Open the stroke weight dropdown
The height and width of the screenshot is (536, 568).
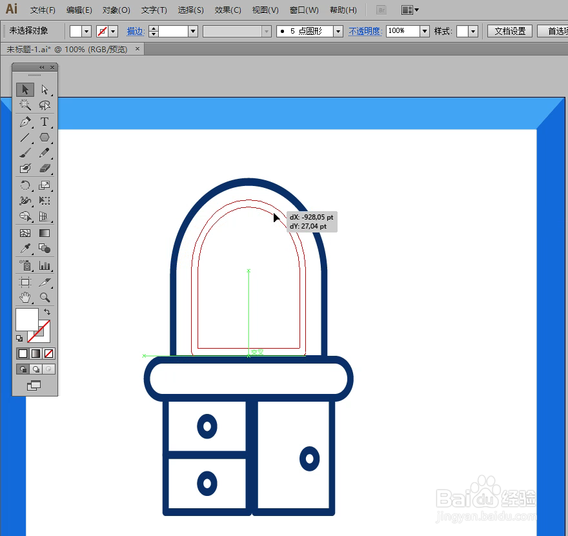click(x=193, y=32)
